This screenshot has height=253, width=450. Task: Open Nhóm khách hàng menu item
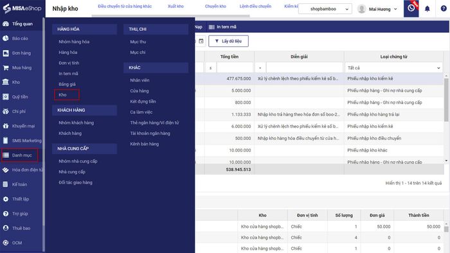[76, 123]
